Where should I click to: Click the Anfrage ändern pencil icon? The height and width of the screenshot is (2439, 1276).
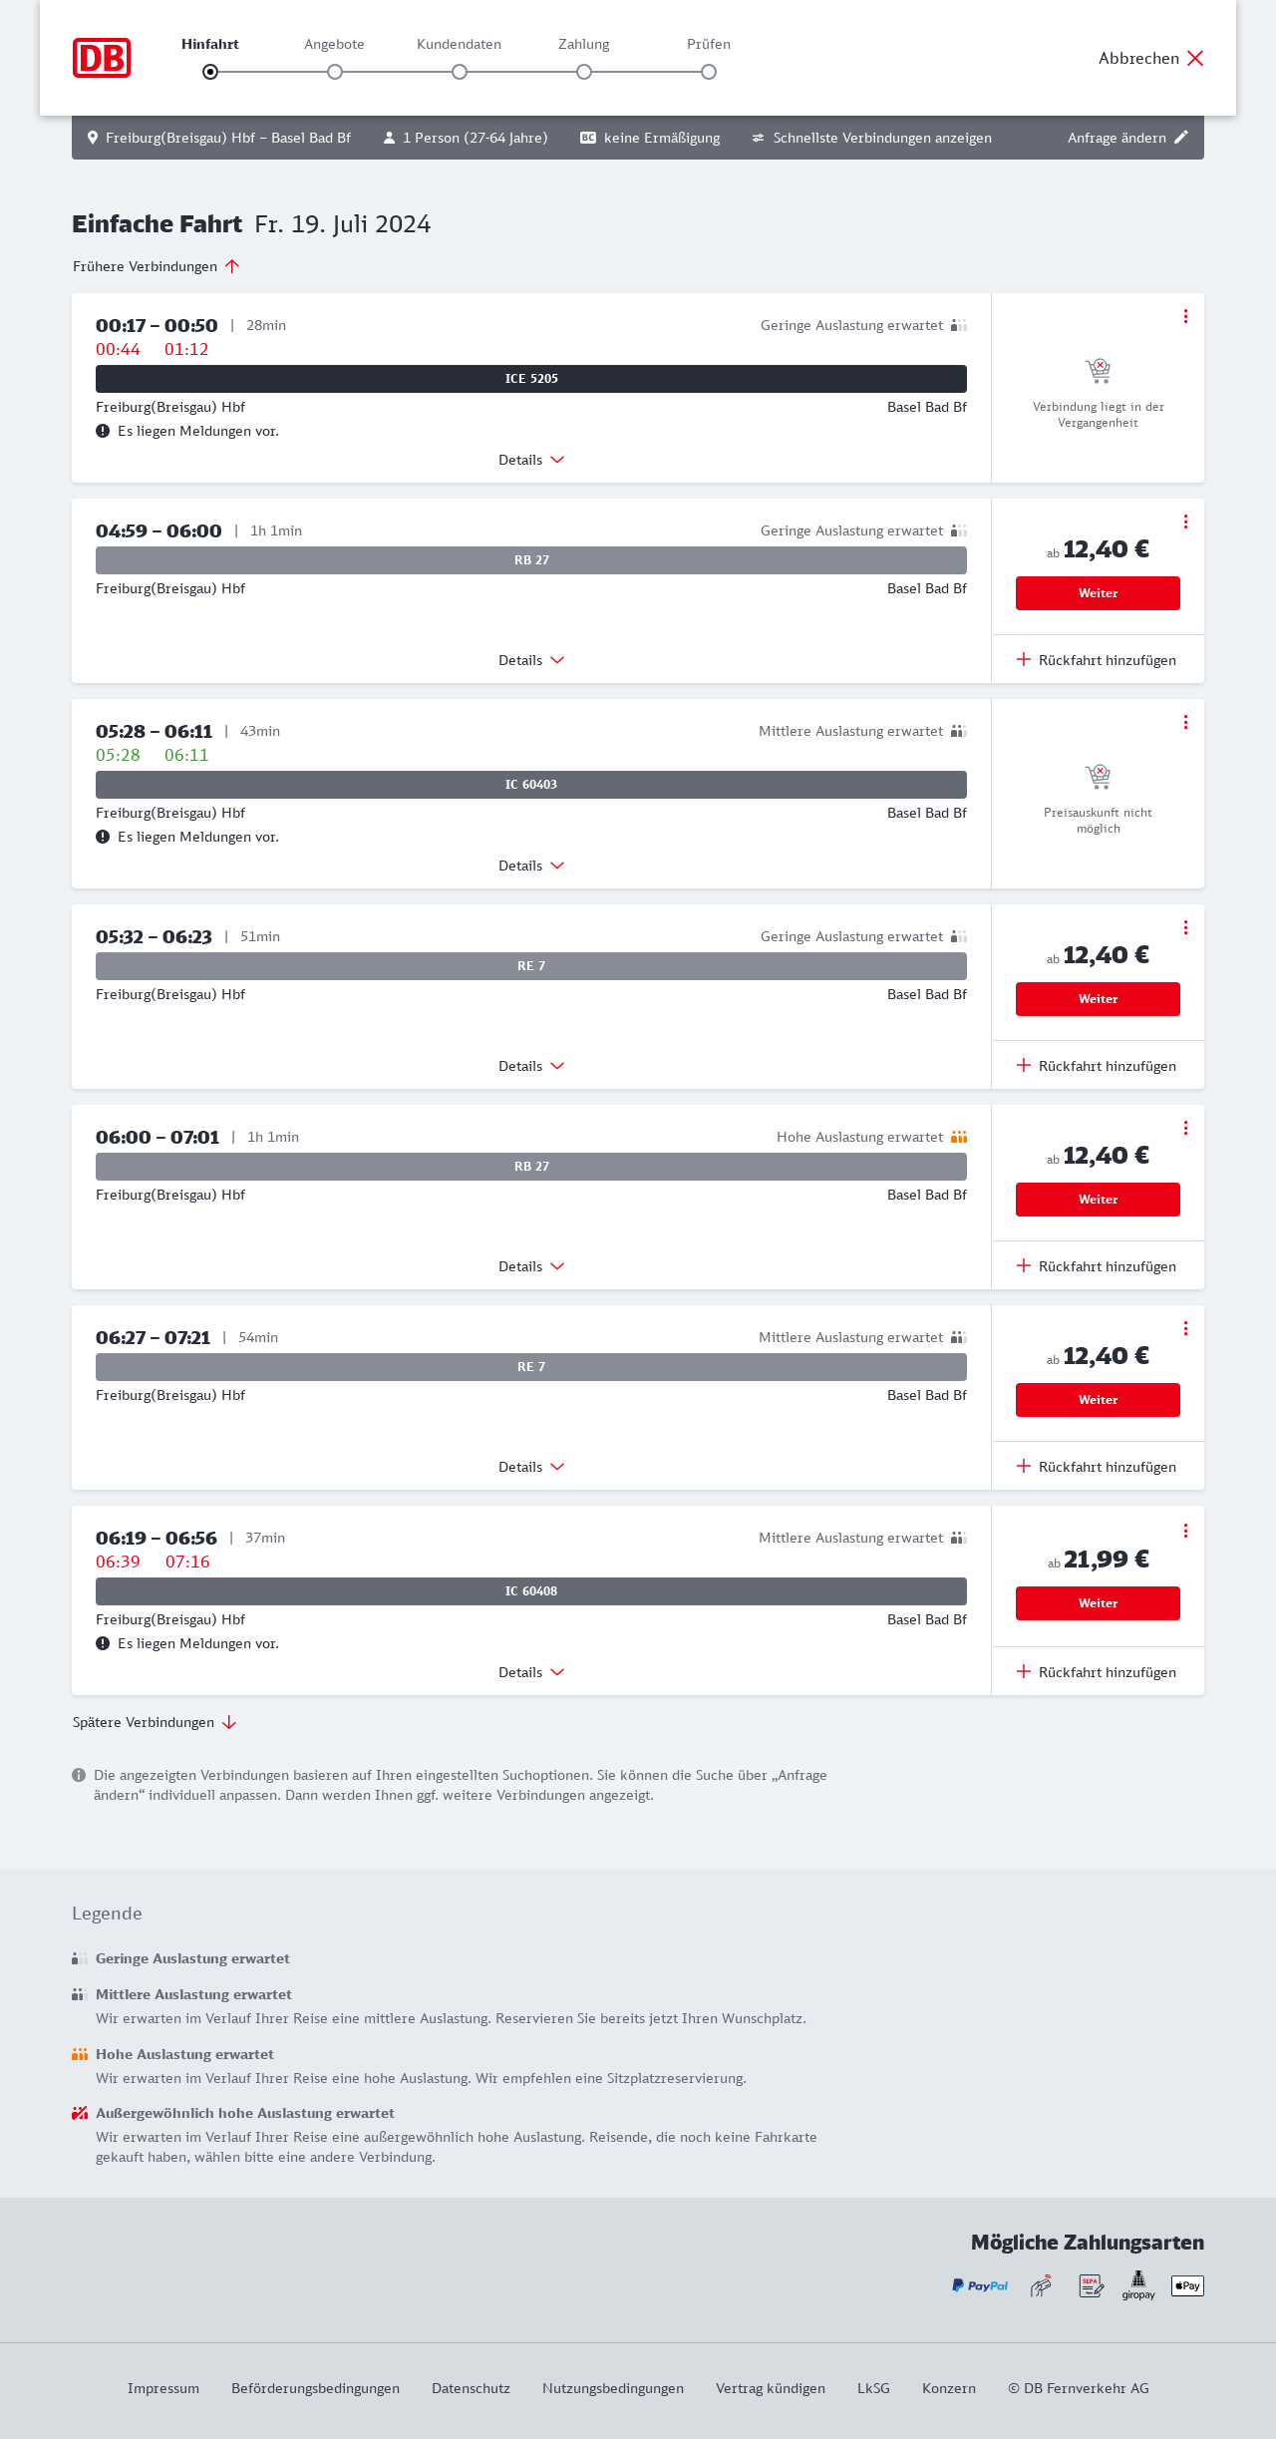(1181, 138)
